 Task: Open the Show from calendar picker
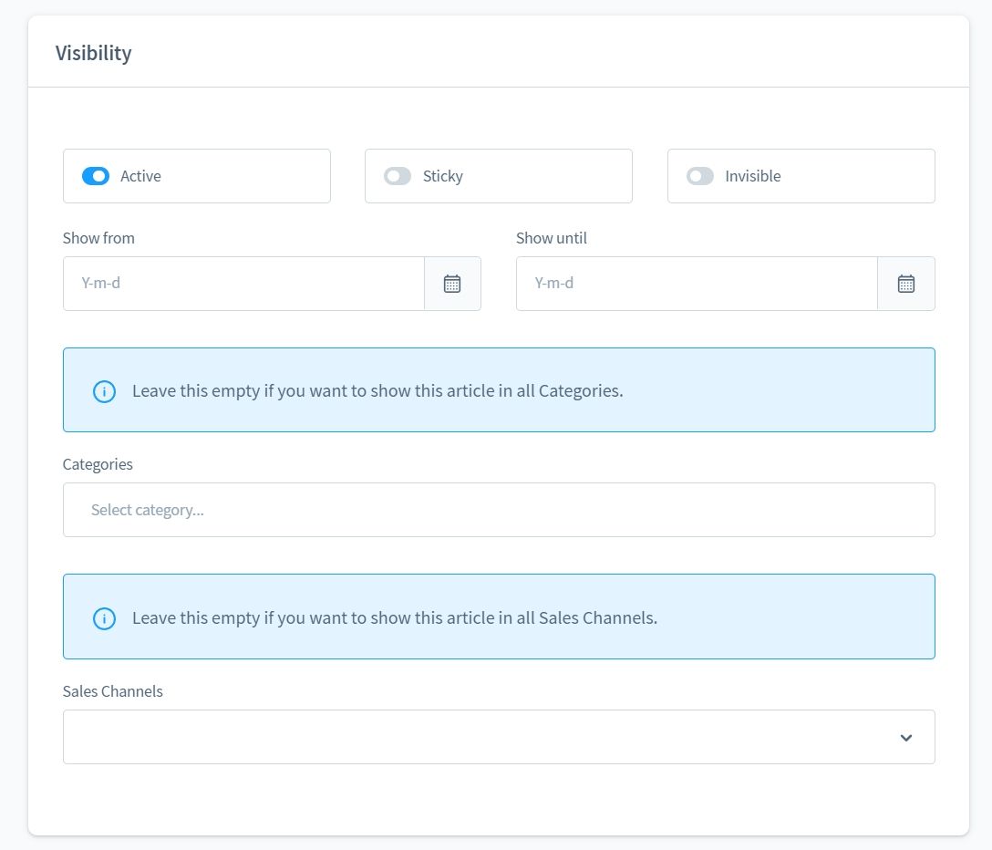(x=452, y=284)
